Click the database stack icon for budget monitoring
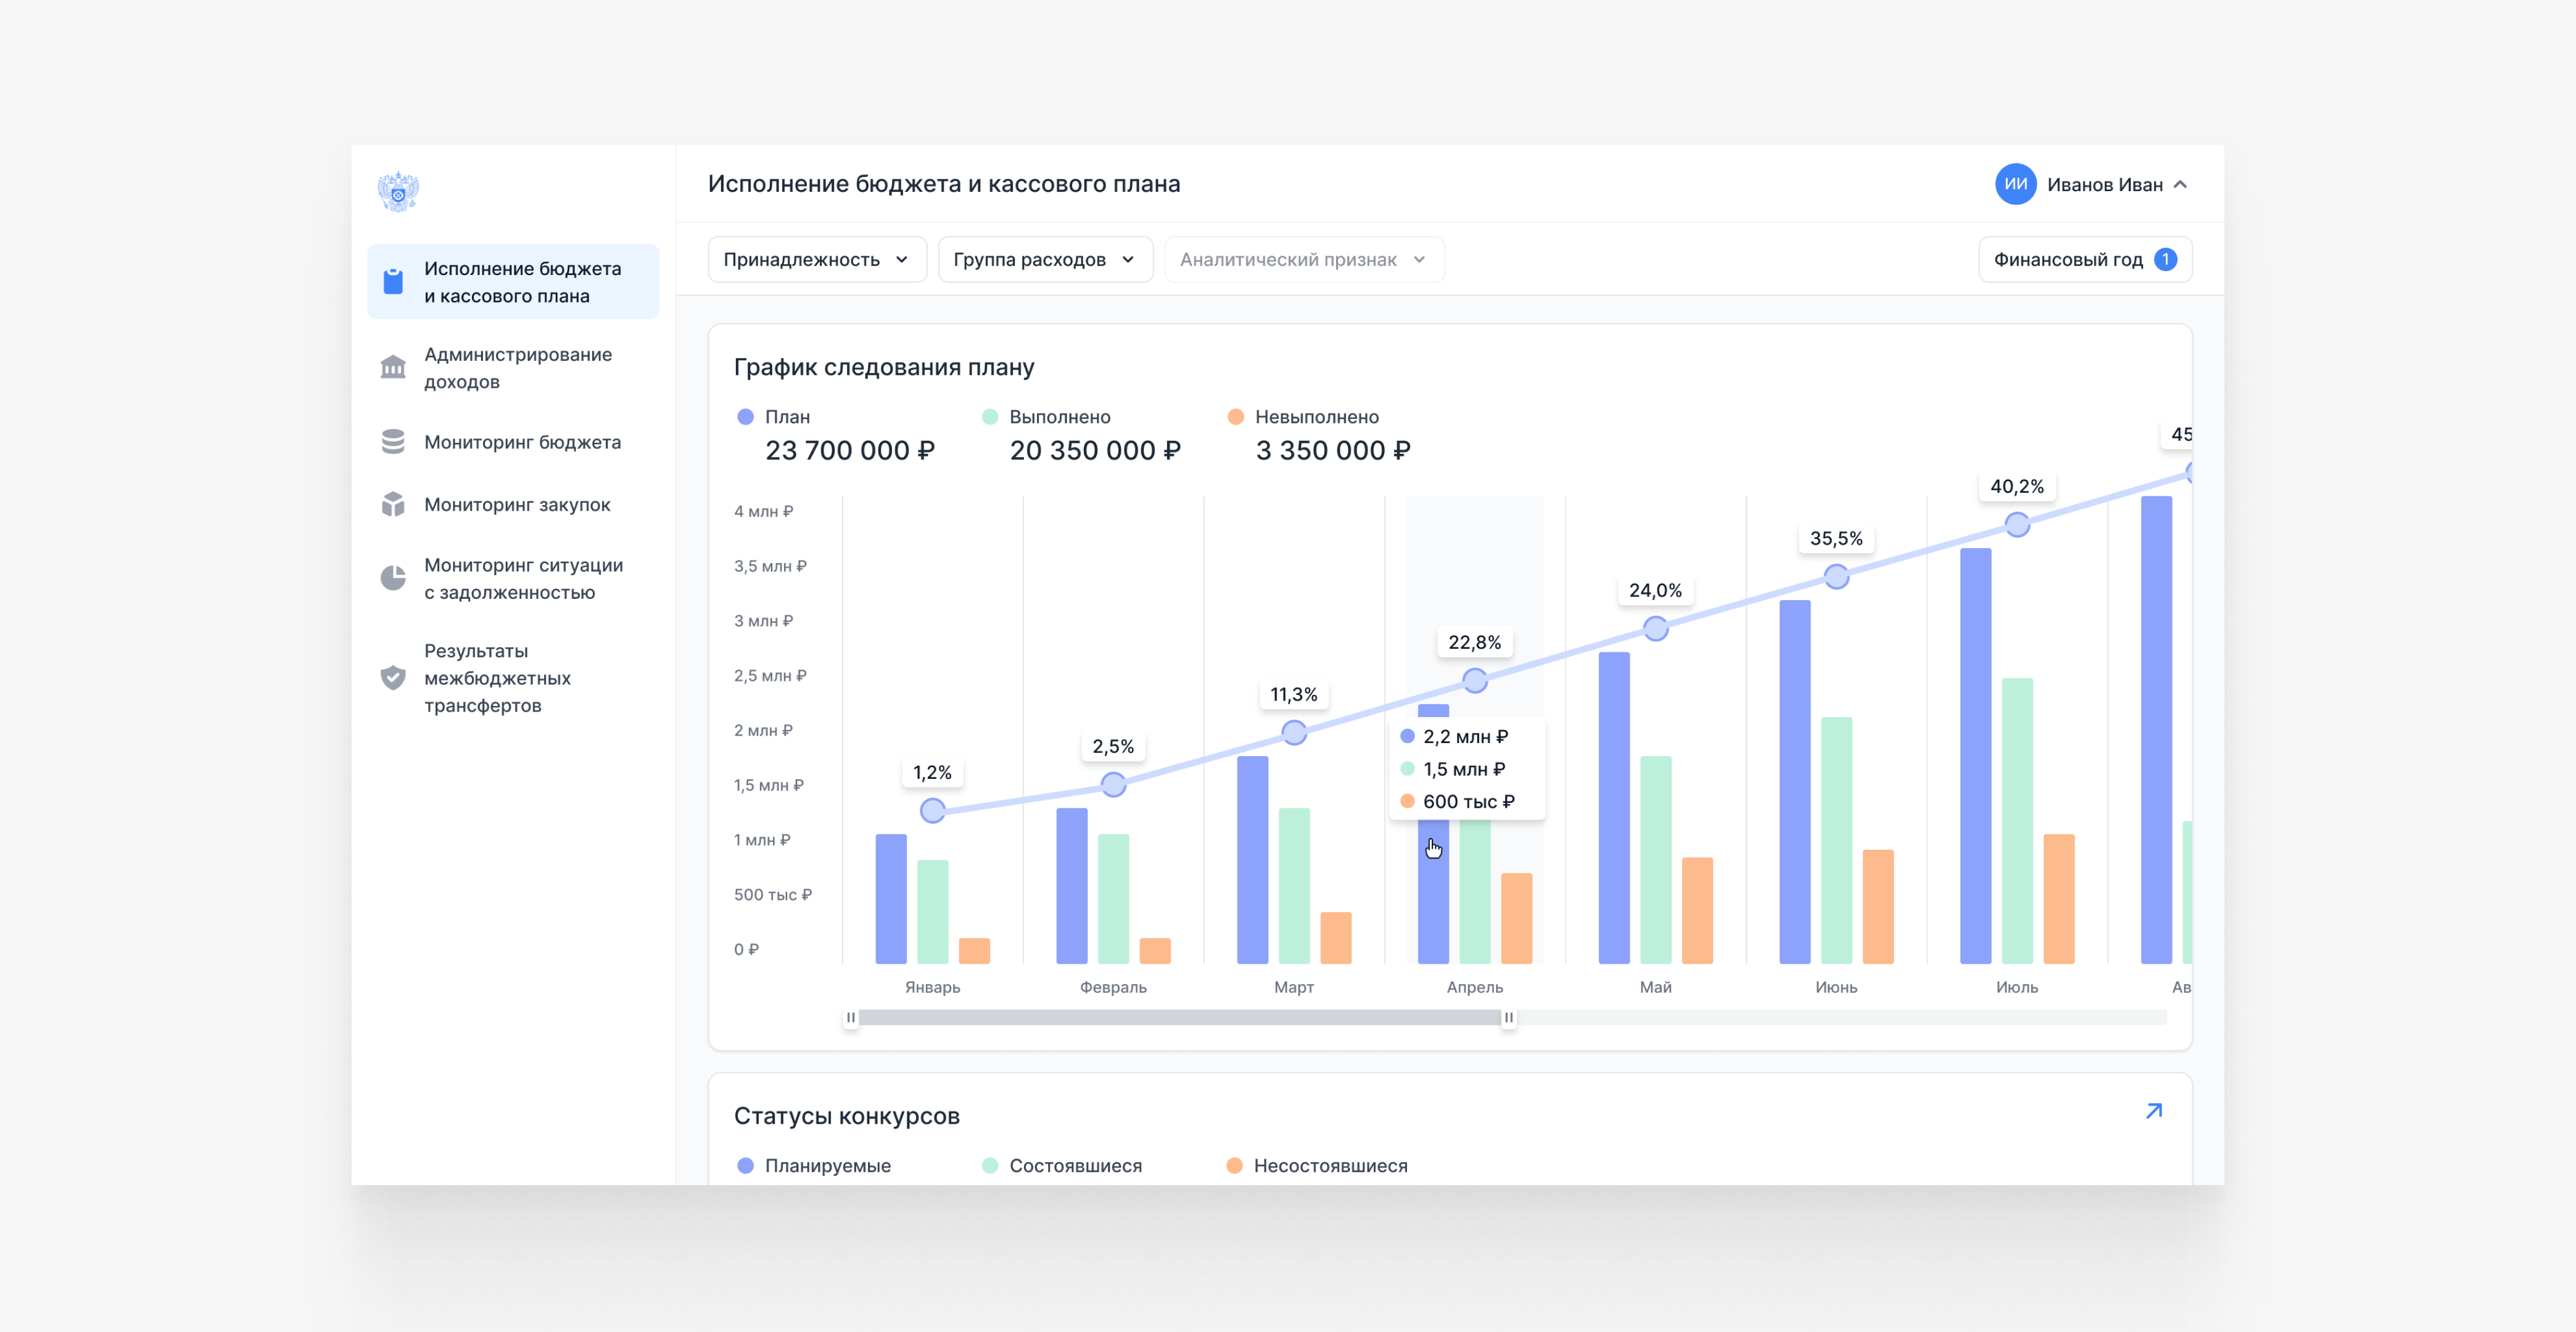The width and height of the screenshot is (2576, 1332). click(393, 442)
